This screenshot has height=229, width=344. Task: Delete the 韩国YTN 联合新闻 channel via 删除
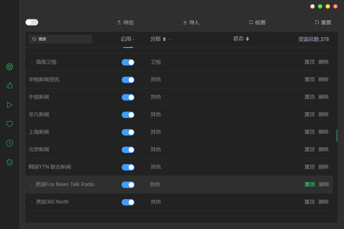click(323, 167)
